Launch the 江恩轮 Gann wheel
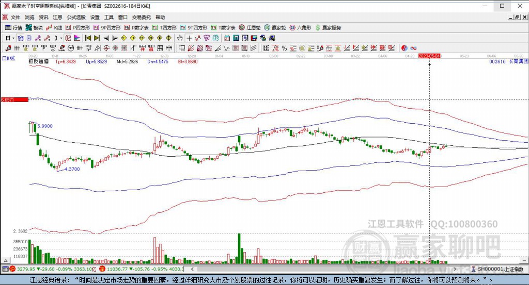The height and width of the screenshot is (285, 529). click(250, 28)
